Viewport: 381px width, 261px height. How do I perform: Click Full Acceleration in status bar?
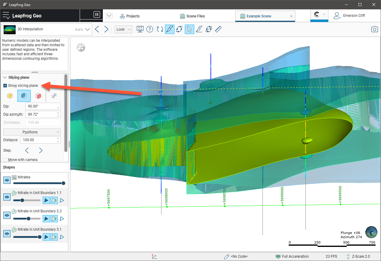click(x=292, y=256)
